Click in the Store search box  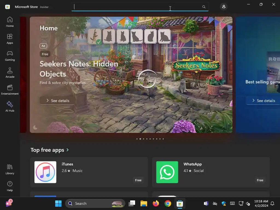pyautogui.click(x=140, y=7)
